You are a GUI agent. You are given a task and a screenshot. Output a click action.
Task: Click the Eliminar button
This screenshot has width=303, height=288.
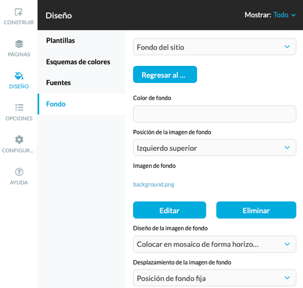pos(256,210)
